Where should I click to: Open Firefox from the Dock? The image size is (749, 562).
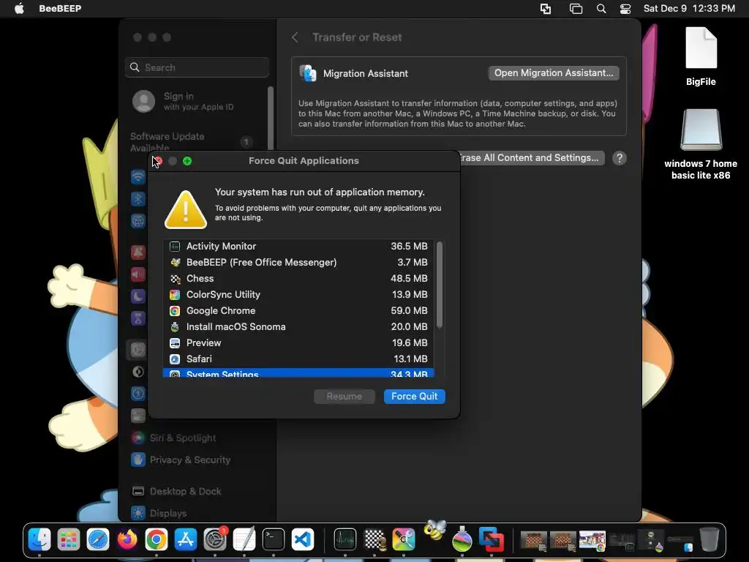point(127,540)
